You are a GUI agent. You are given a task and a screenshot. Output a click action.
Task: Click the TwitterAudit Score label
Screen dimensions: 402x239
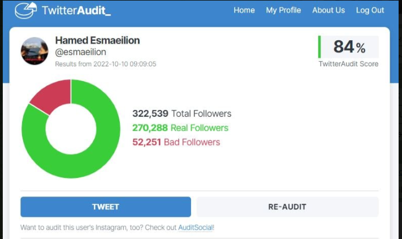348,64
